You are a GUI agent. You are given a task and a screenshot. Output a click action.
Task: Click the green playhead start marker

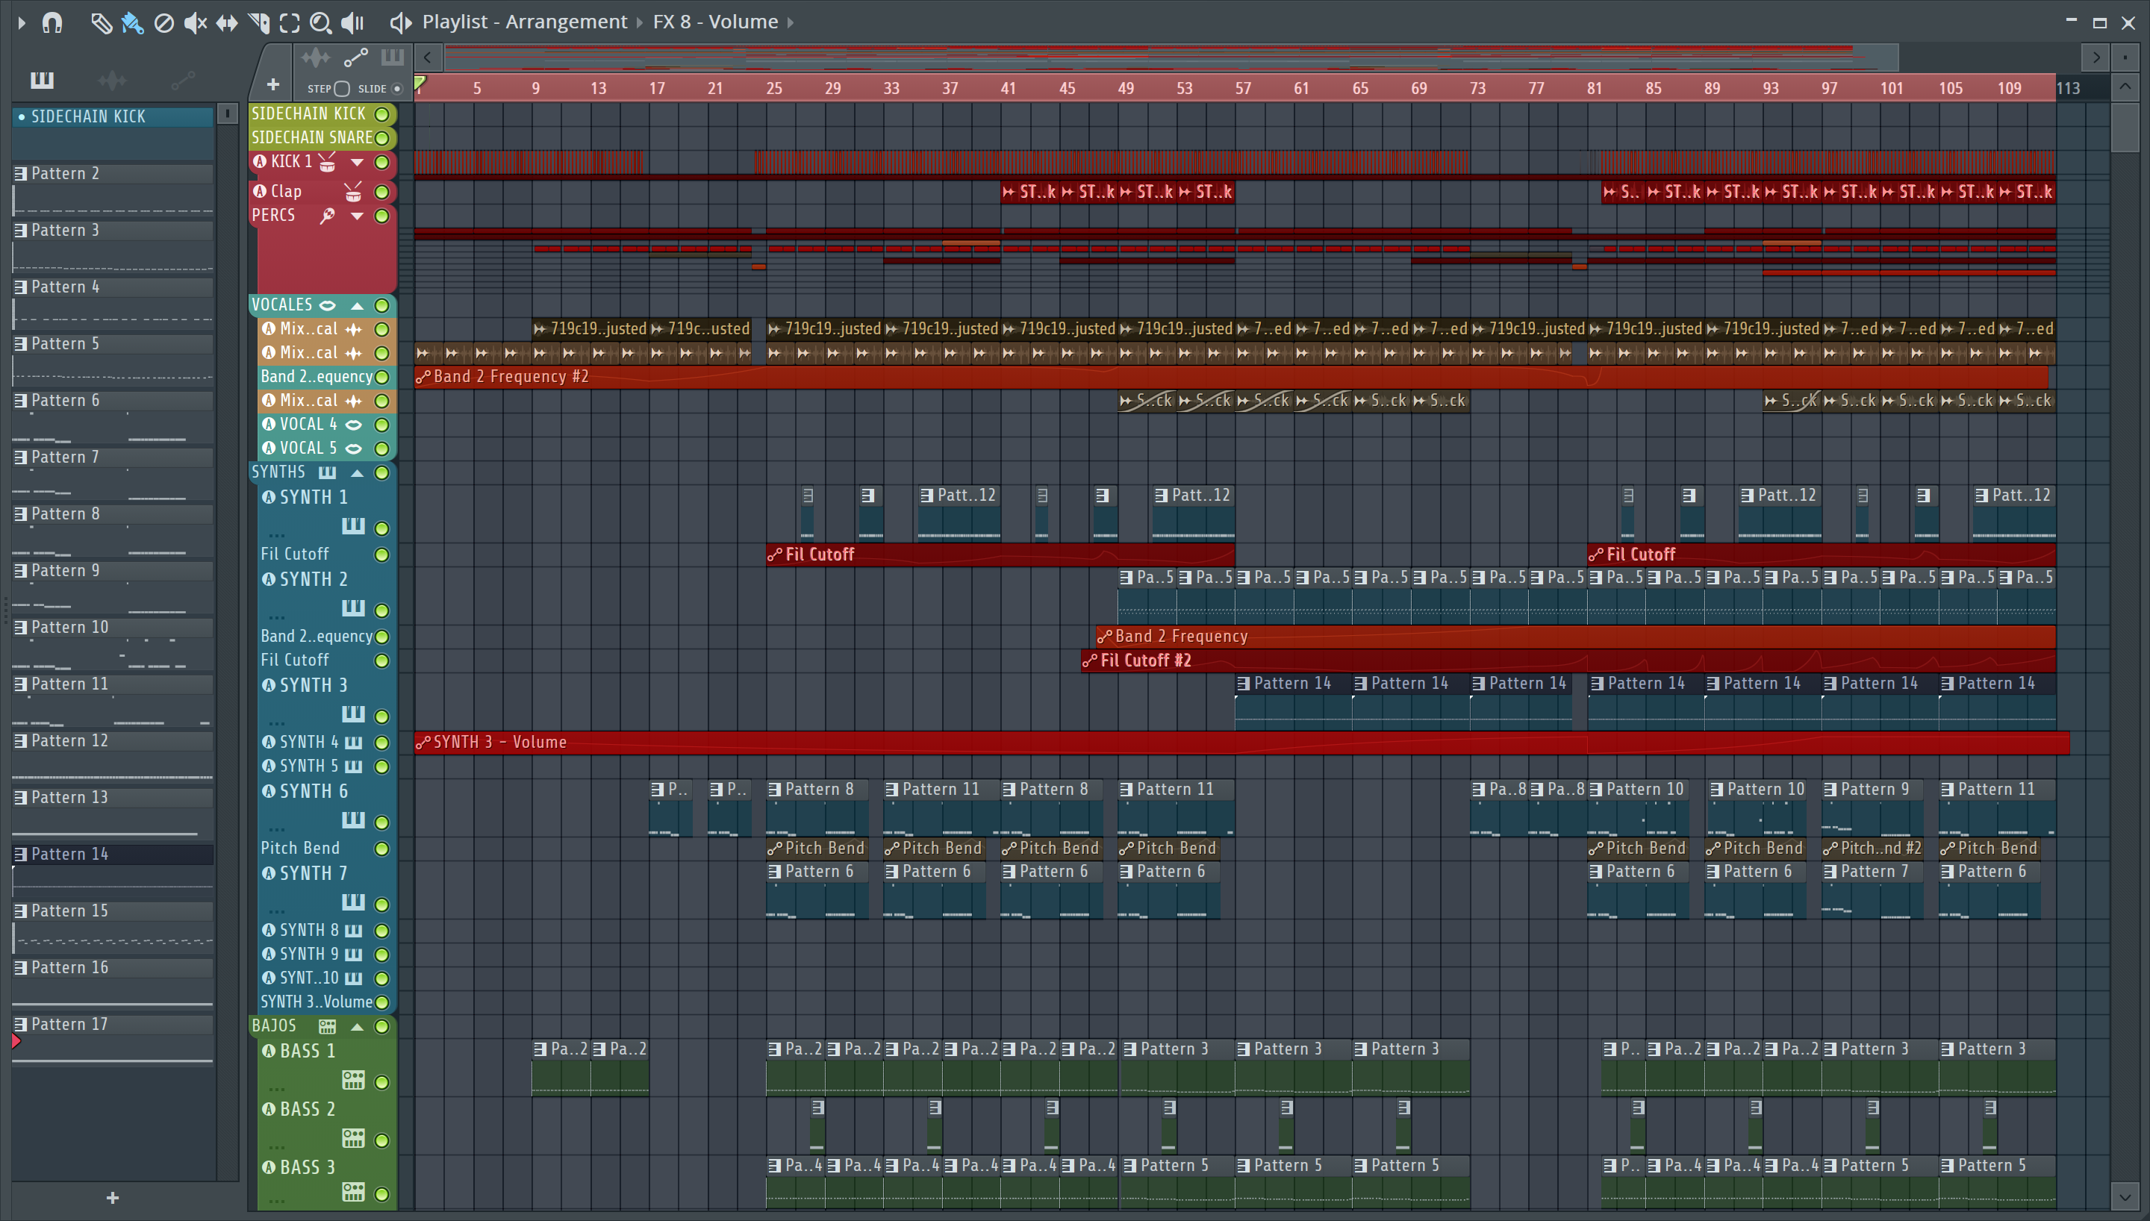click(x=421, y=83)
